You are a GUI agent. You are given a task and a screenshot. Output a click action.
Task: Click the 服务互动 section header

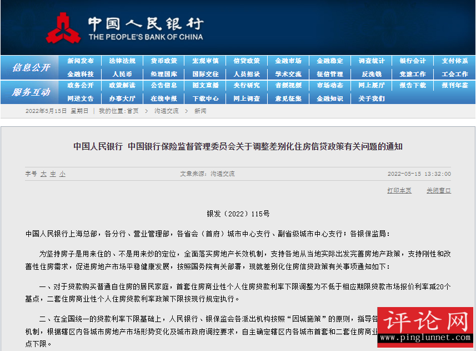pyautogui.click(x=31, y=92)
